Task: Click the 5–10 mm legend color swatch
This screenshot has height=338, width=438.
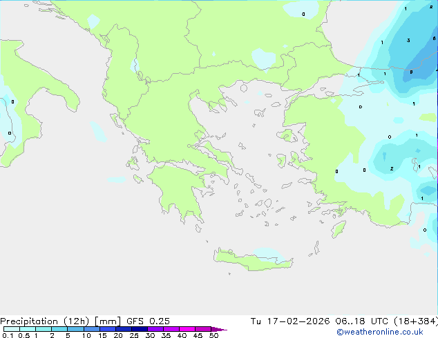Action: tap(75, 329)
